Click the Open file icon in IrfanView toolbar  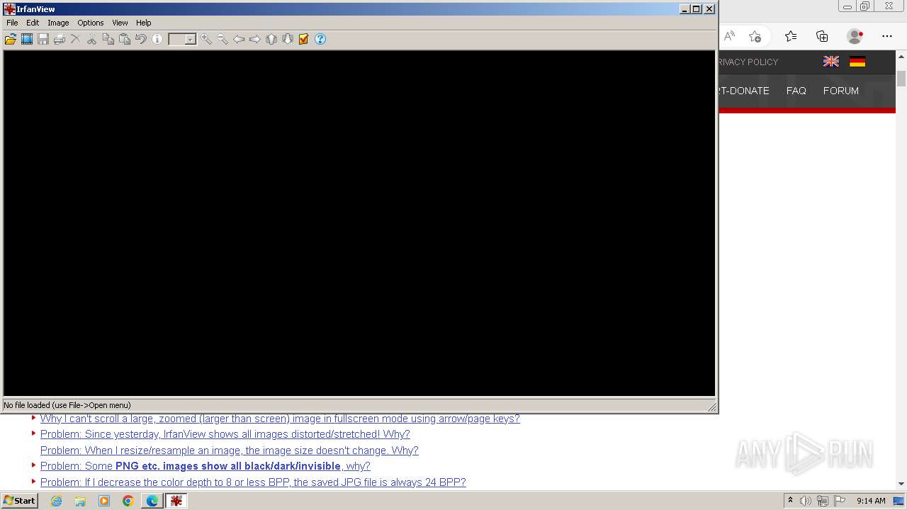[11, 39]
